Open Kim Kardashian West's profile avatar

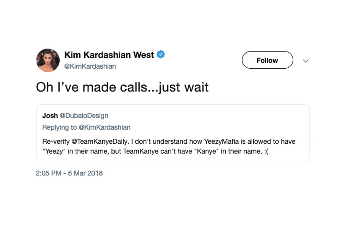coord(48,60)
